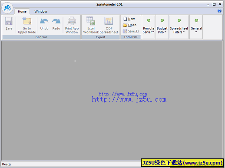The width and height of the screenshot is (225, 168).
Task: Click the Redo arrow icon
Action: pyautogui.click(x=56, y=21)
